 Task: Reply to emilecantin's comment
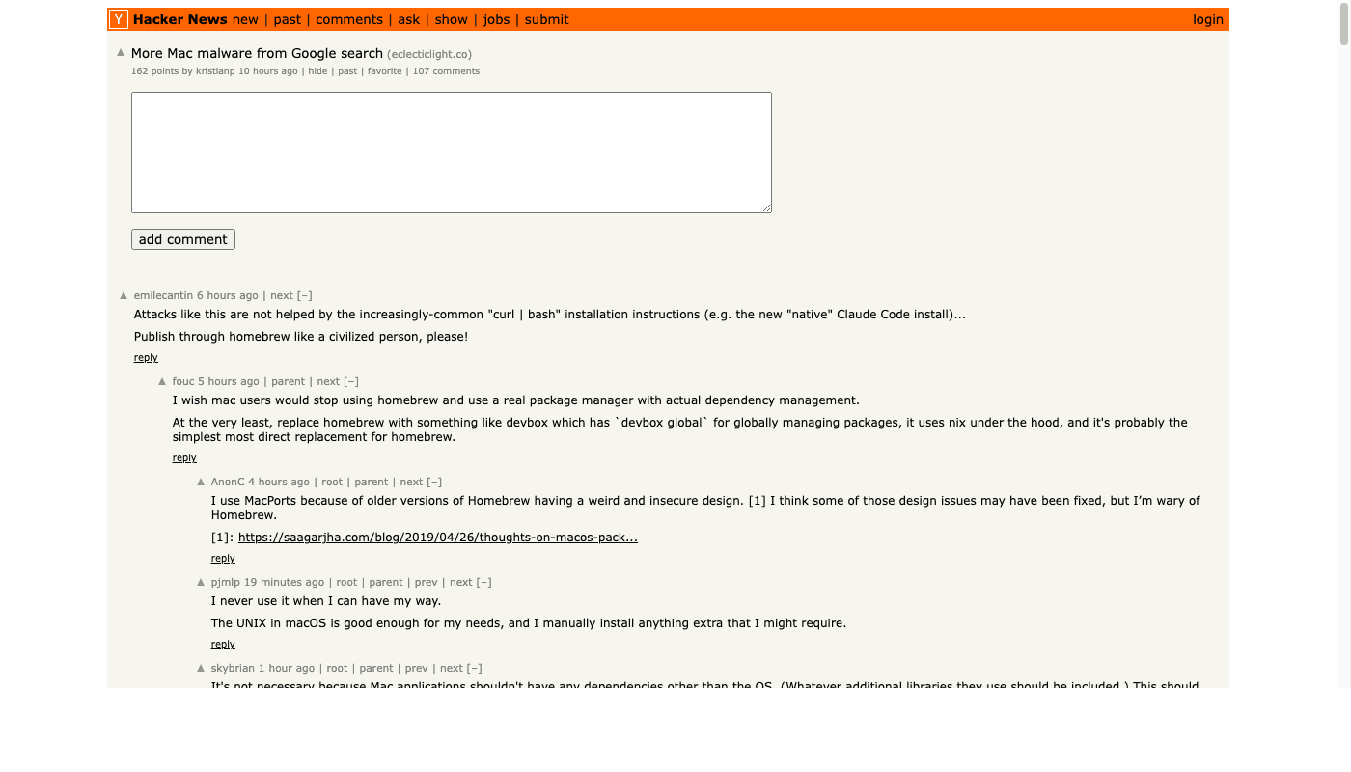pyautogui.click(x=146, y=358)
